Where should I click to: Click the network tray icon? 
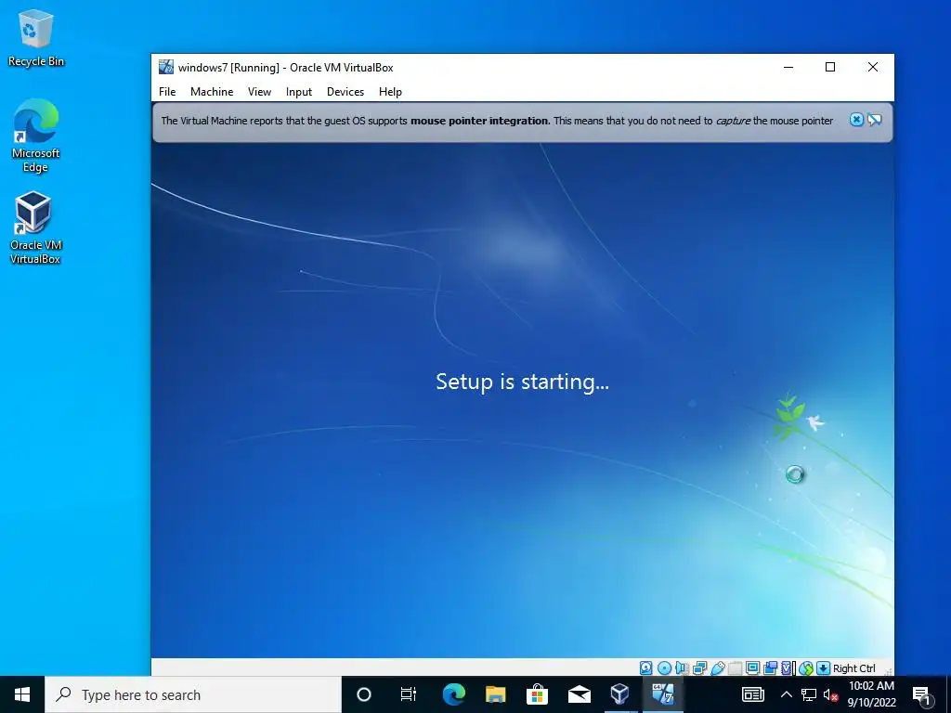click(809, 694)
